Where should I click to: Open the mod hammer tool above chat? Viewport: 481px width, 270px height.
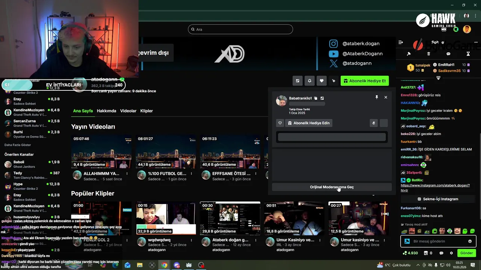409,54
